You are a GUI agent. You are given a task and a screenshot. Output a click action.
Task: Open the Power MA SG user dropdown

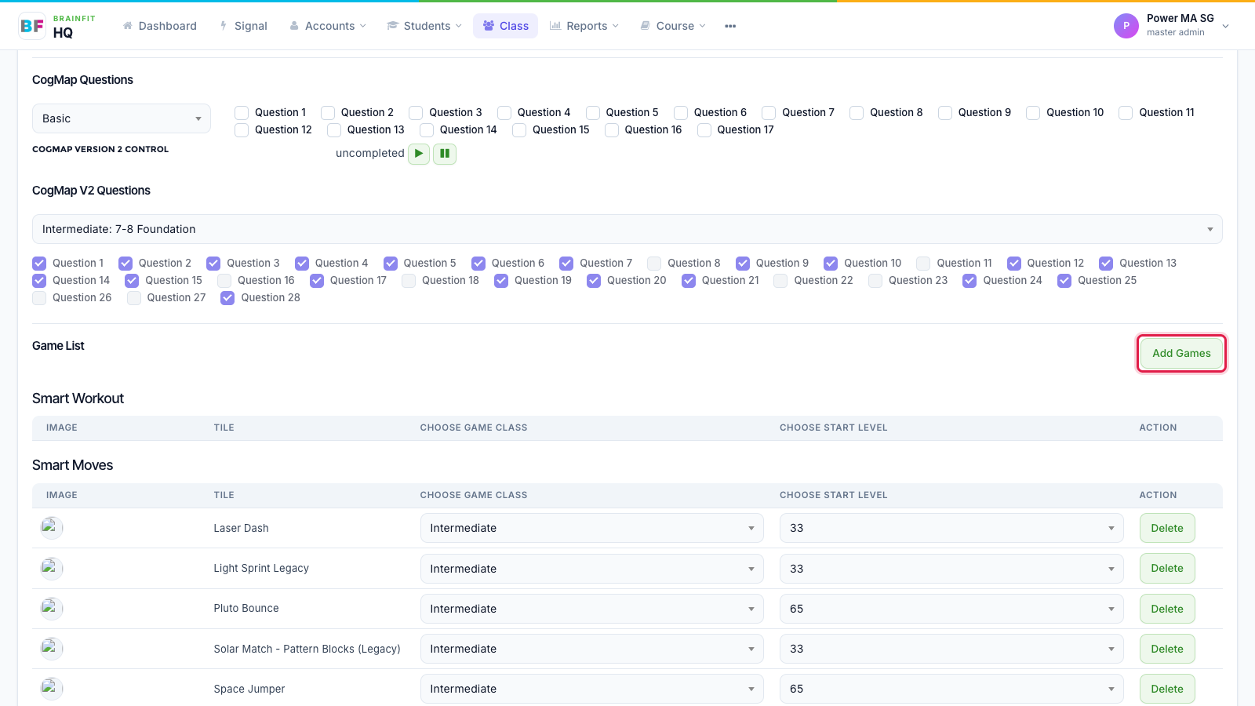click(1172, 26)
